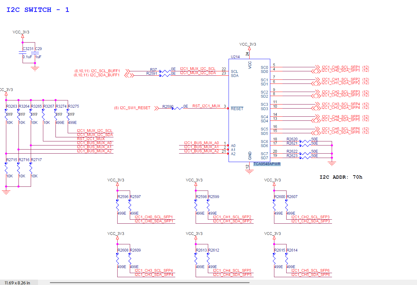Screen dimensions: 417x285
Task: Select resistor R2590 on the reset line
Action: pyautogui.click(x=178, y=108)
